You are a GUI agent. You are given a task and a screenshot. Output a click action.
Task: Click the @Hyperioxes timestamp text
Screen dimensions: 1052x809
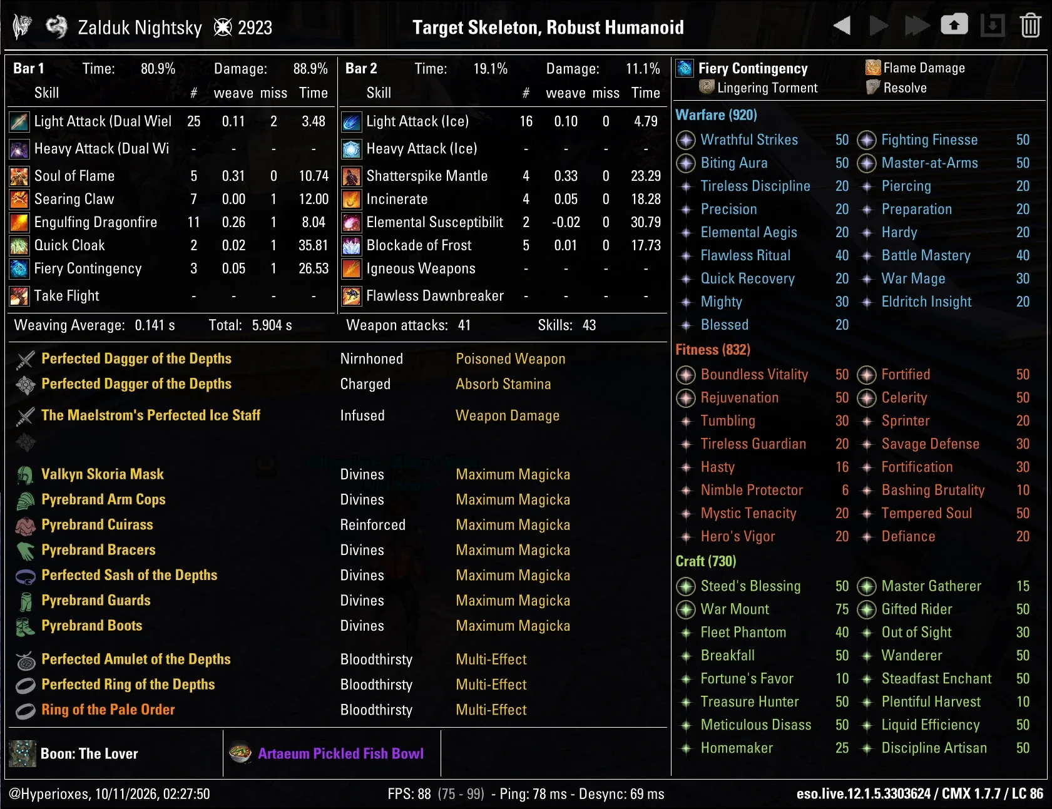point(110,794)
